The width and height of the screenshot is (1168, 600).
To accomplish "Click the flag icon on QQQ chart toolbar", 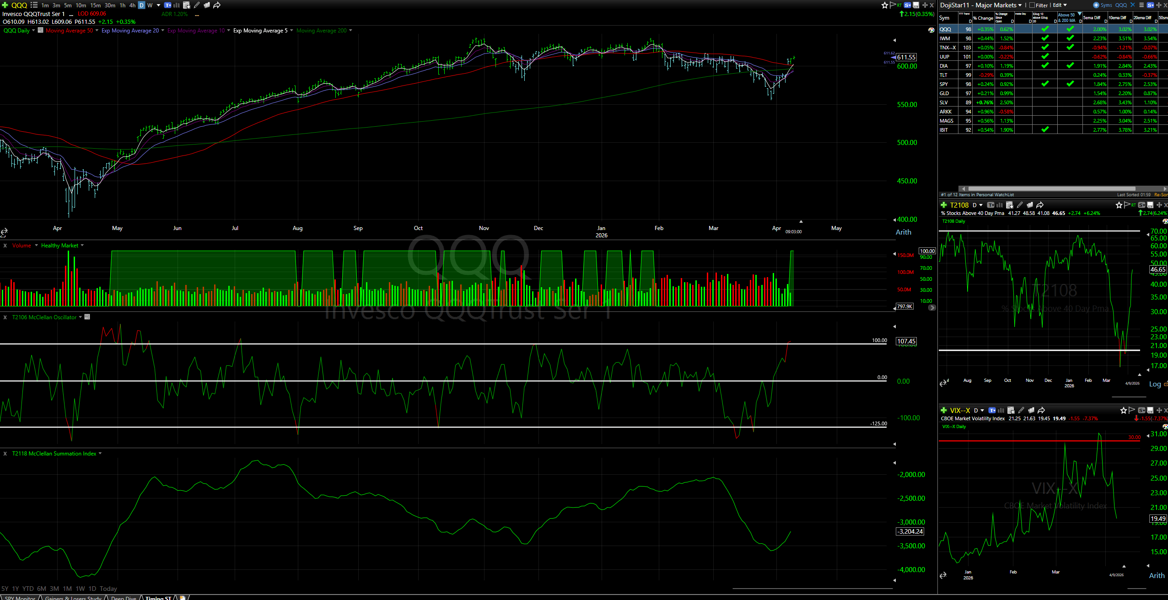I will 893,5.
